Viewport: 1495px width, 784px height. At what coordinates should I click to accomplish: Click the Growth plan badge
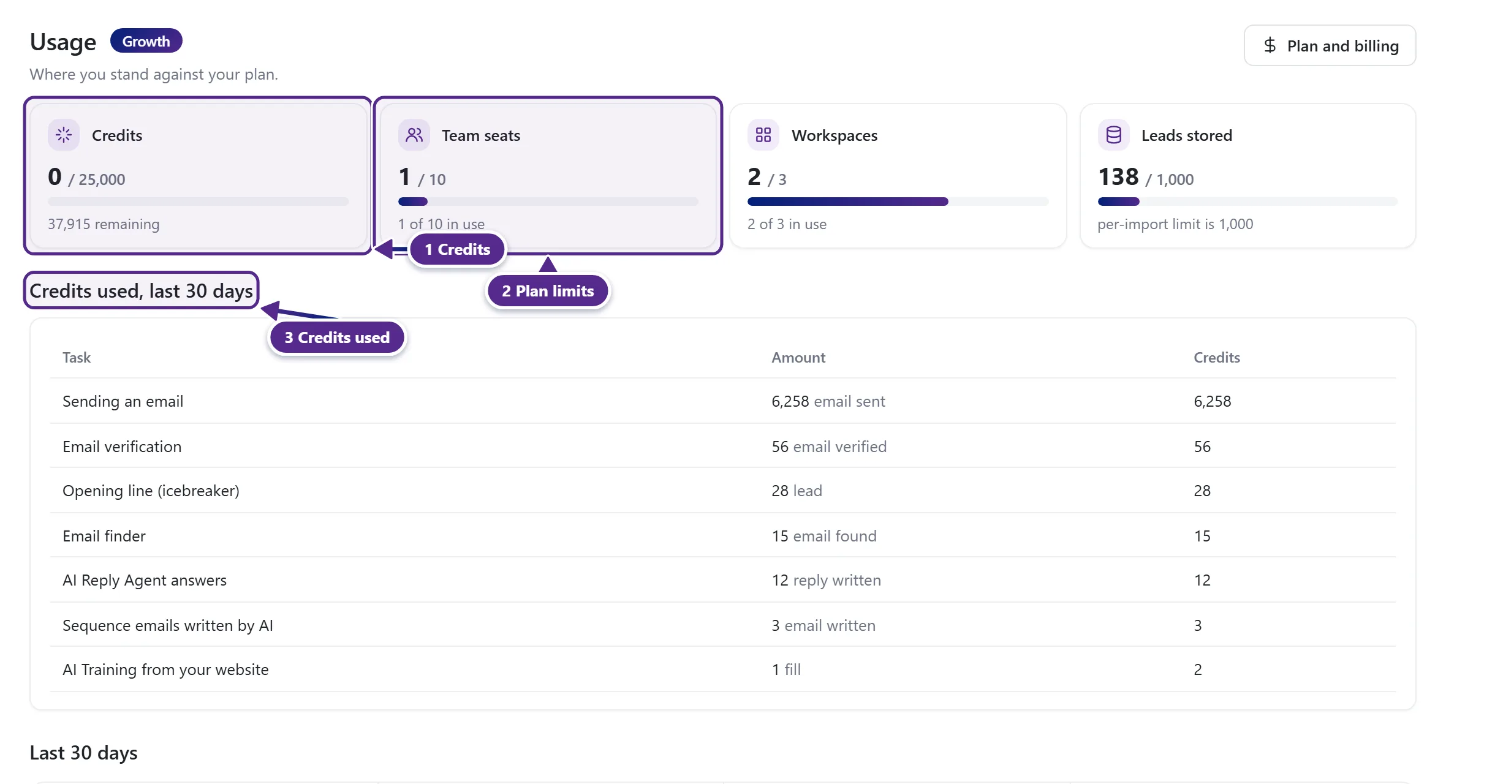(146, 41)
